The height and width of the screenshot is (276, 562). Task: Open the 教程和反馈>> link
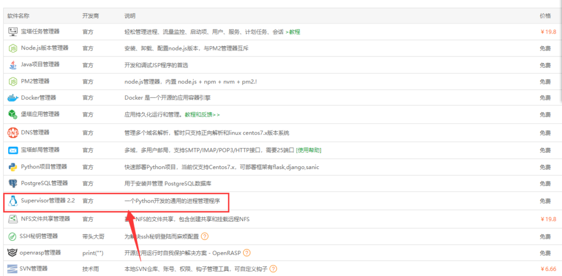[x=202, y=115]
